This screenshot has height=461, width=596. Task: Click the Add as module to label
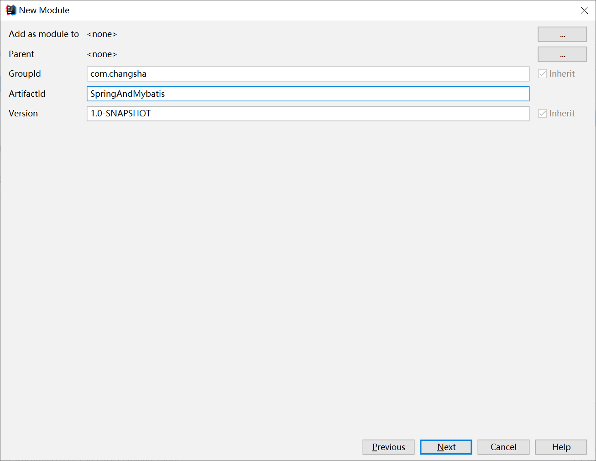point(44,34)
